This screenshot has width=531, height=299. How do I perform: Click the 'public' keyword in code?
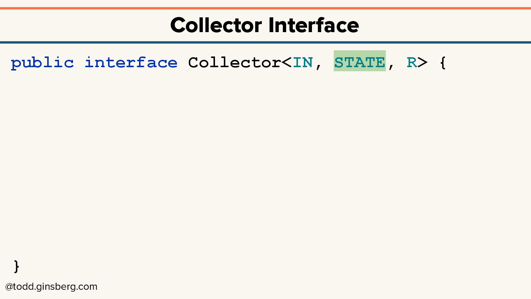point(42,63)
